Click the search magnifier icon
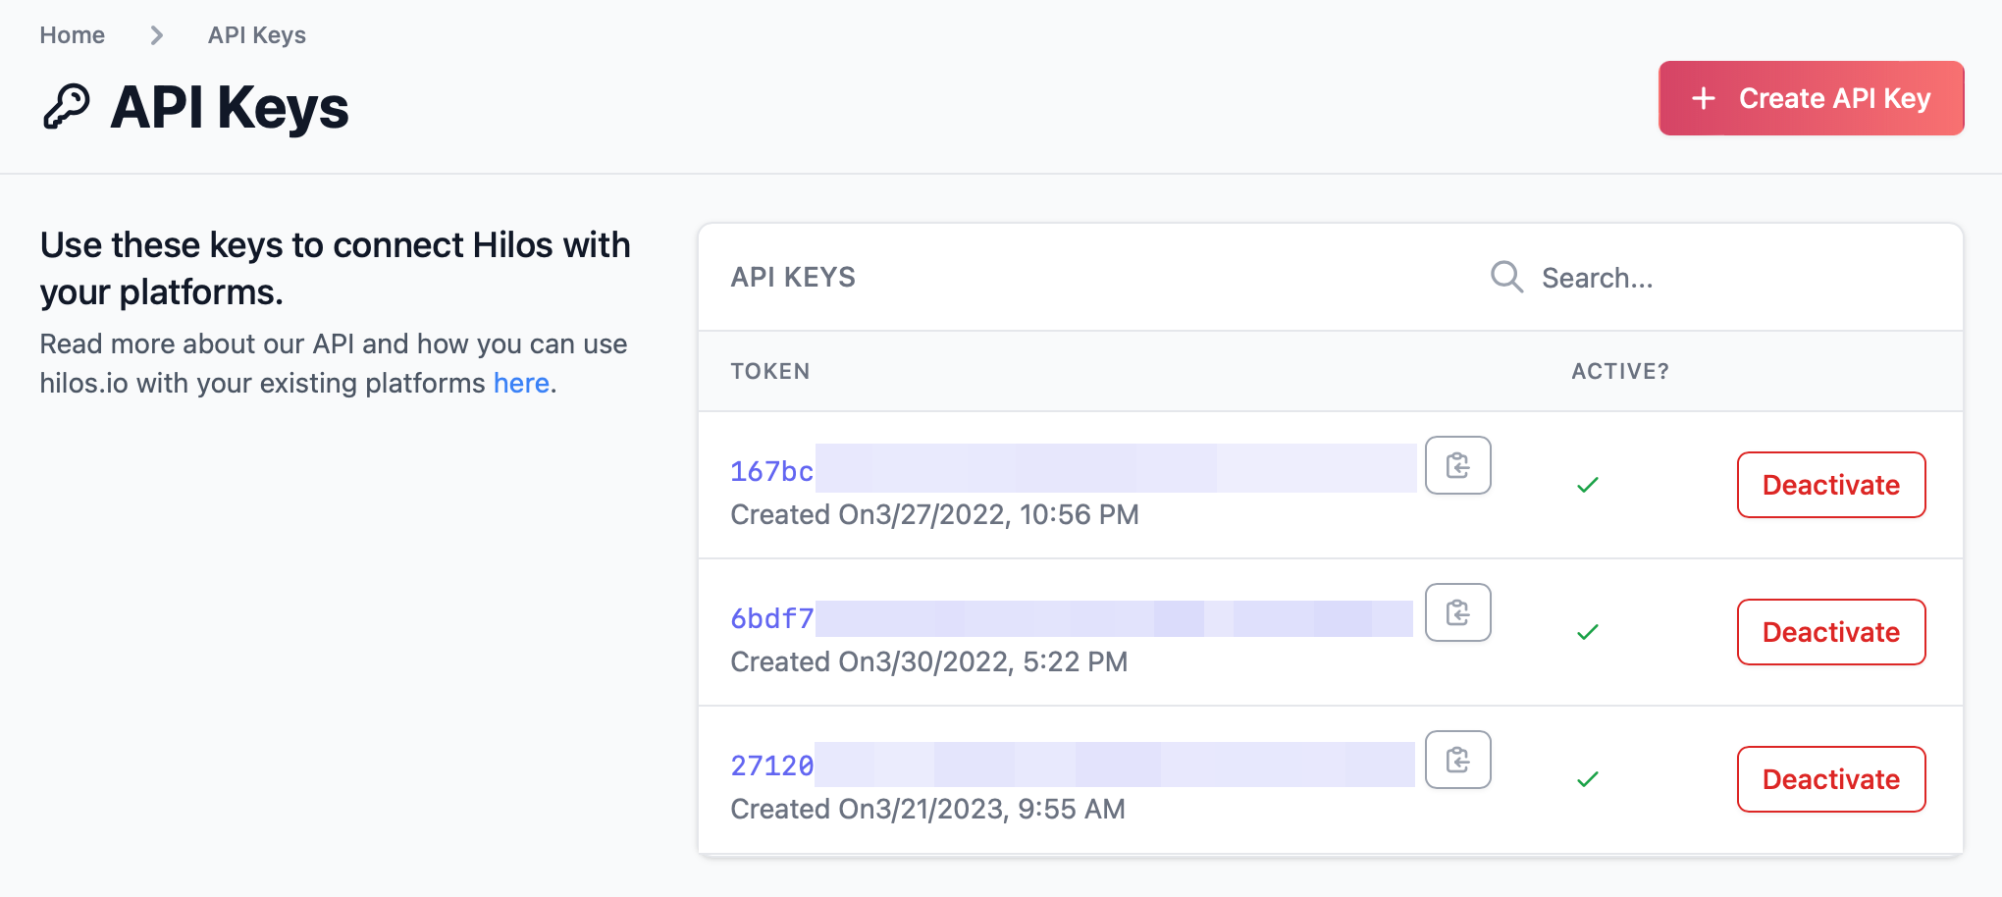Viewport: 2002px width, 897px height. point(1506,278)
